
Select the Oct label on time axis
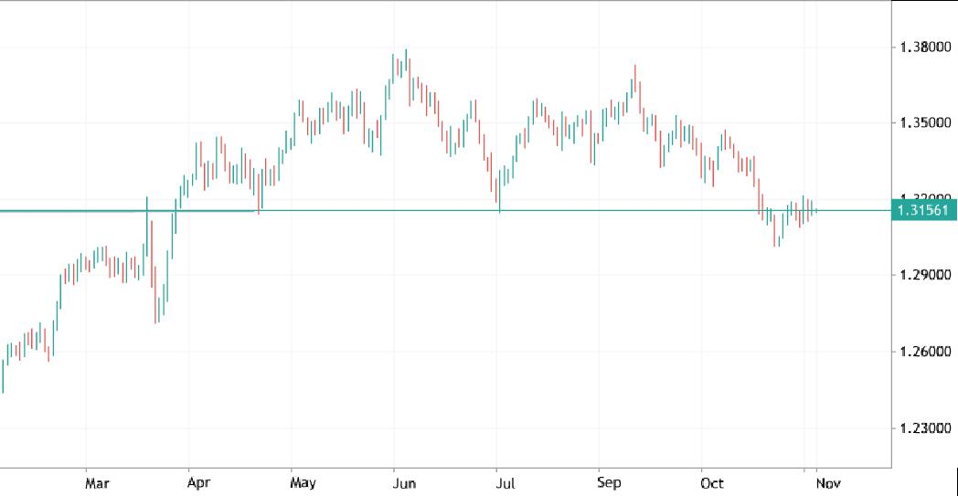tap(712, 482)
